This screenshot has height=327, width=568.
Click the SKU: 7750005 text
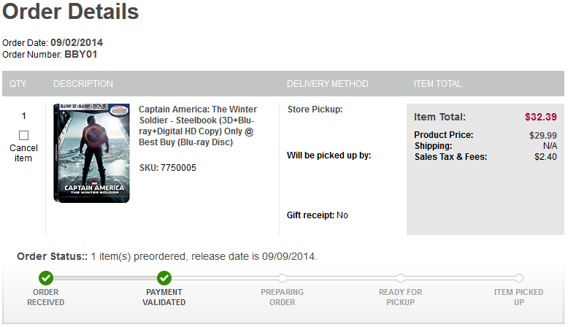(x=168, y=168)
